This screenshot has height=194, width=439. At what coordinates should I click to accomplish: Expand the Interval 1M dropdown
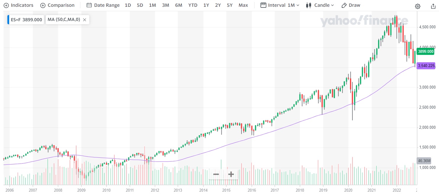click(x=280, y=5)
